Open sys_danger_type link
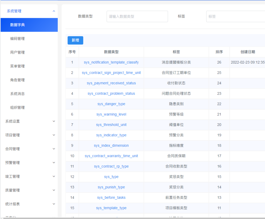This screenshot has width=265, height=219. click(x=111, y=104)
